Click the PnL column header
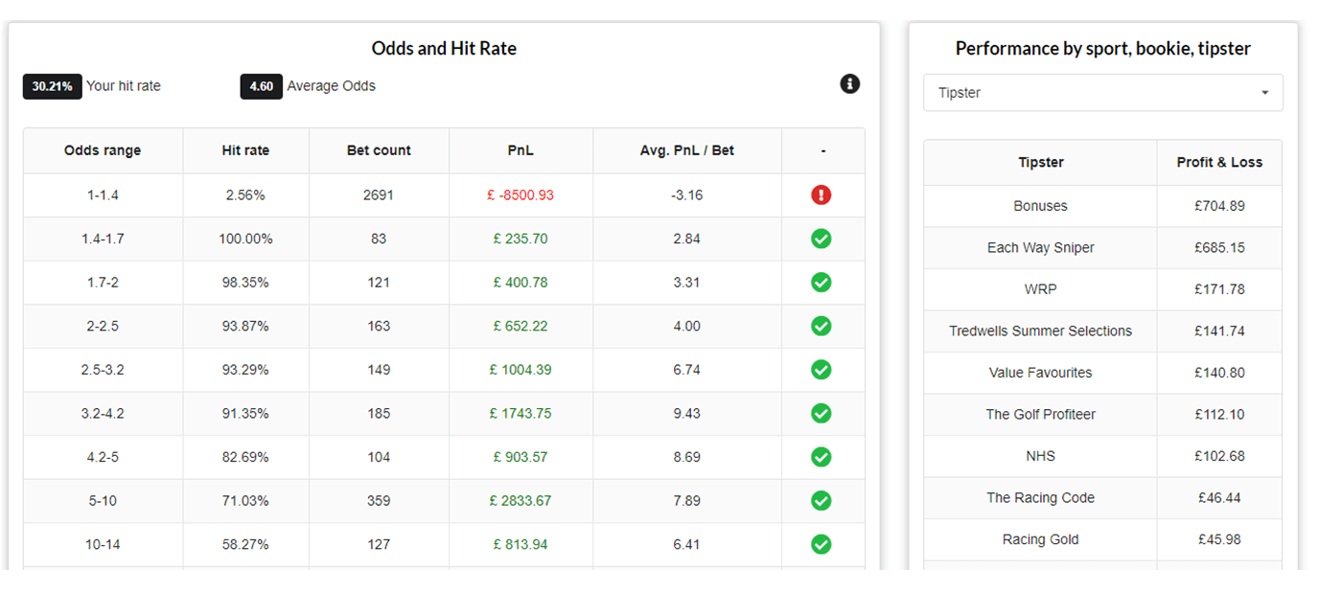 click(521, 150)
